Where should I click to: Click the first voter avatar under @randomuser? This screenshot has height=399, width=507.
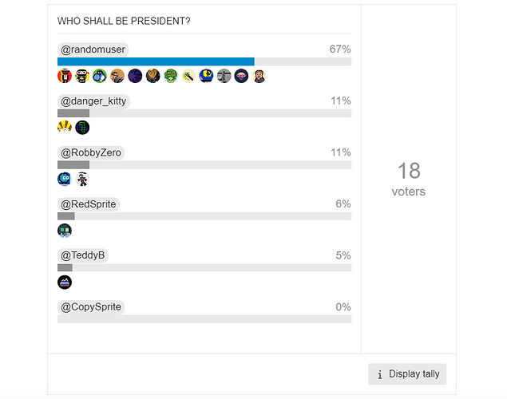[65, 77]
